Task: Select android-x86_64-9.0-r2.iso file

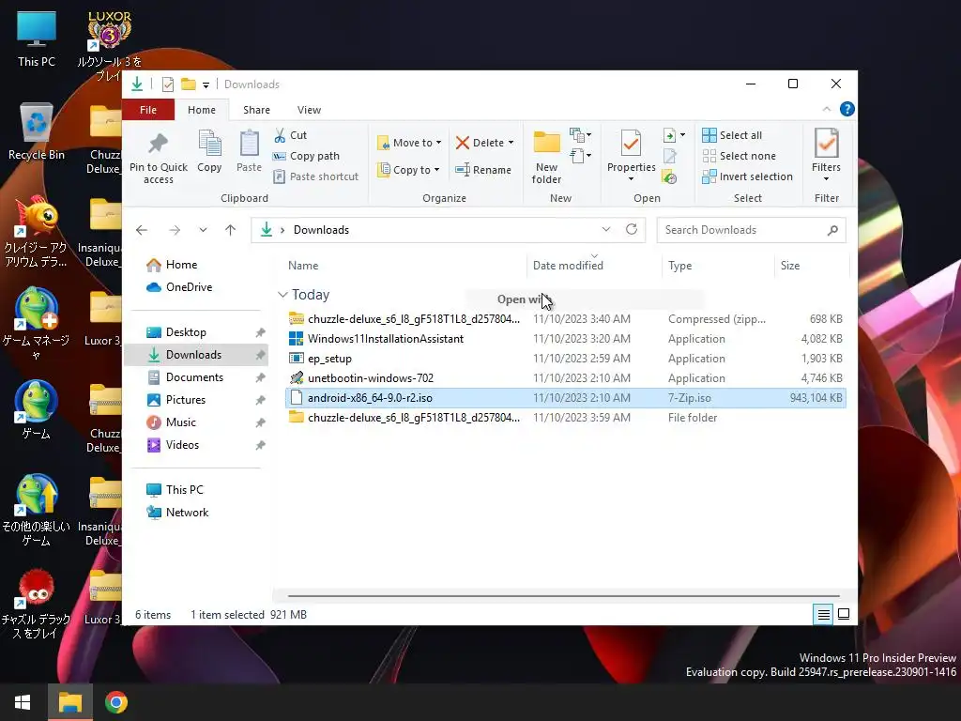Action: coord(565,397)
